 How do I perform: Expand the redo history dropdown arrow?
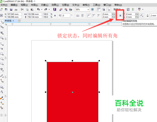(x=49, y=9)
